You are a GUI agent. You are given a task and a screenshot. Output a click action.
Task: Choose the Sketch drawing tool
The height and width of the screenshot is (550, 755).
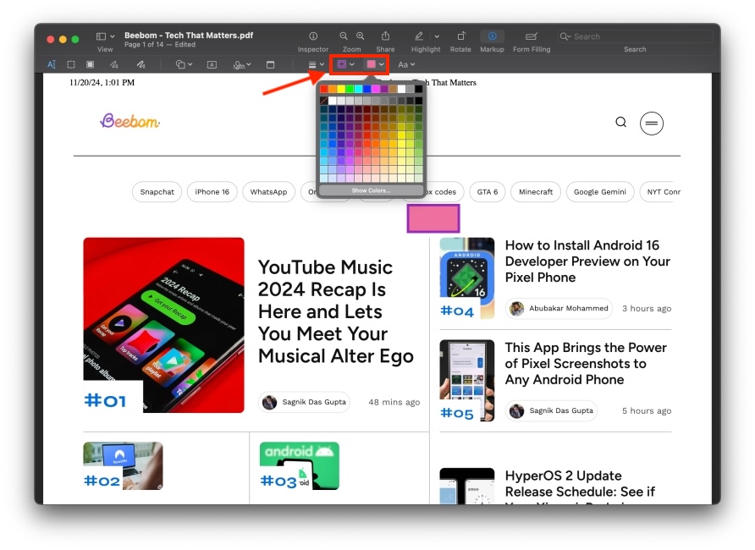tap(113, 64)
